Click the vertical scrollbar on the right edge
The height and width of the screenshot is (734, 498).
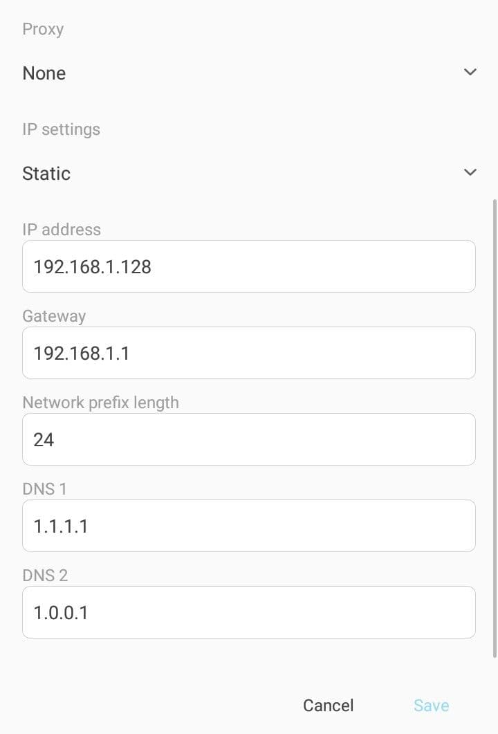[x=495, y=428]
